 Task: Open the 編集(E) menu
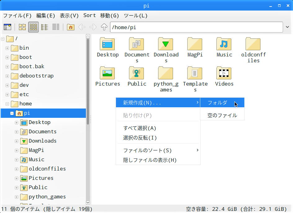coord(46,16)
